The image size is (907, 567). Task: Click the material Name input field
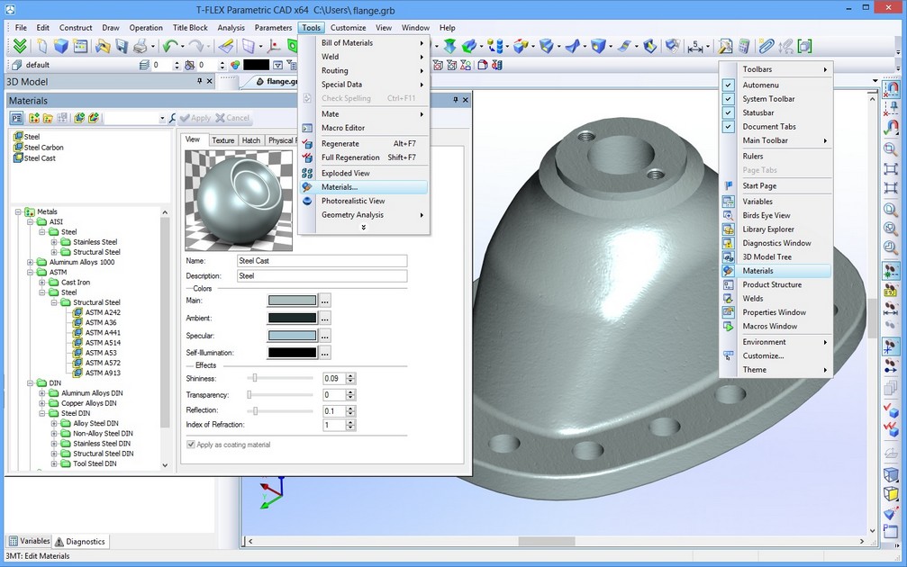[x=322, y=261]
